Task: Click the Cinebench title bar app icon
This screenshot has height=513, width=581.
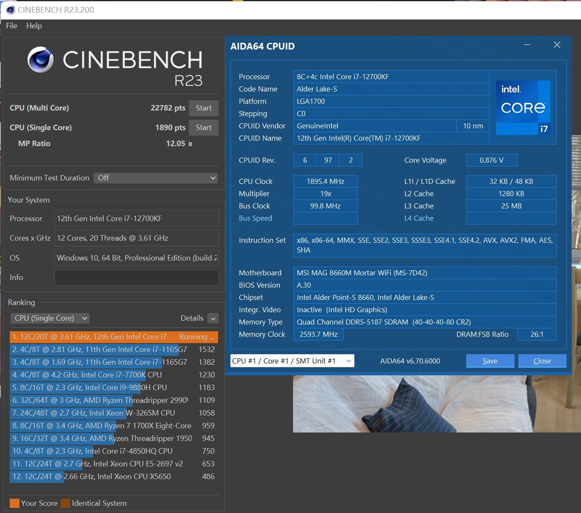Action: tap(10, 10)
